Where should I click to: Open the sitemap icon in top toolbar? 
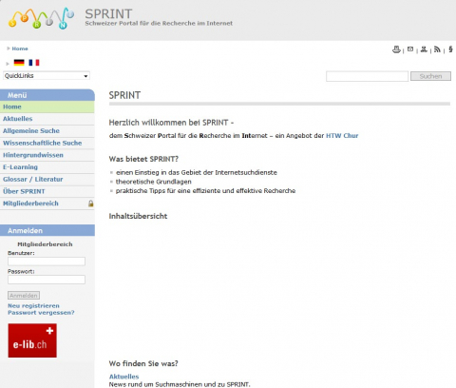tap(424, 49)
